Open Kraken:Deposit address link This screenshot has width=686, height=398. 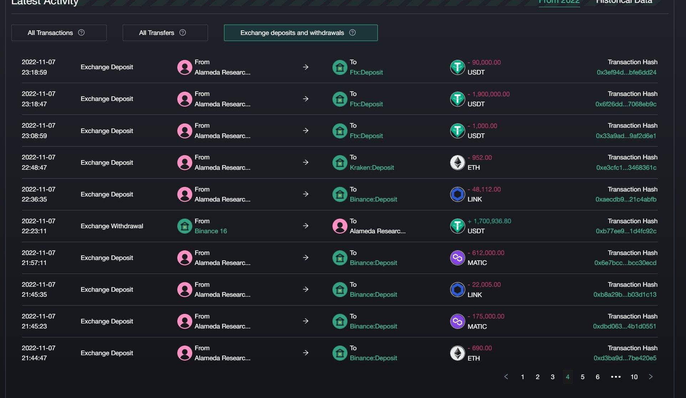372,168
